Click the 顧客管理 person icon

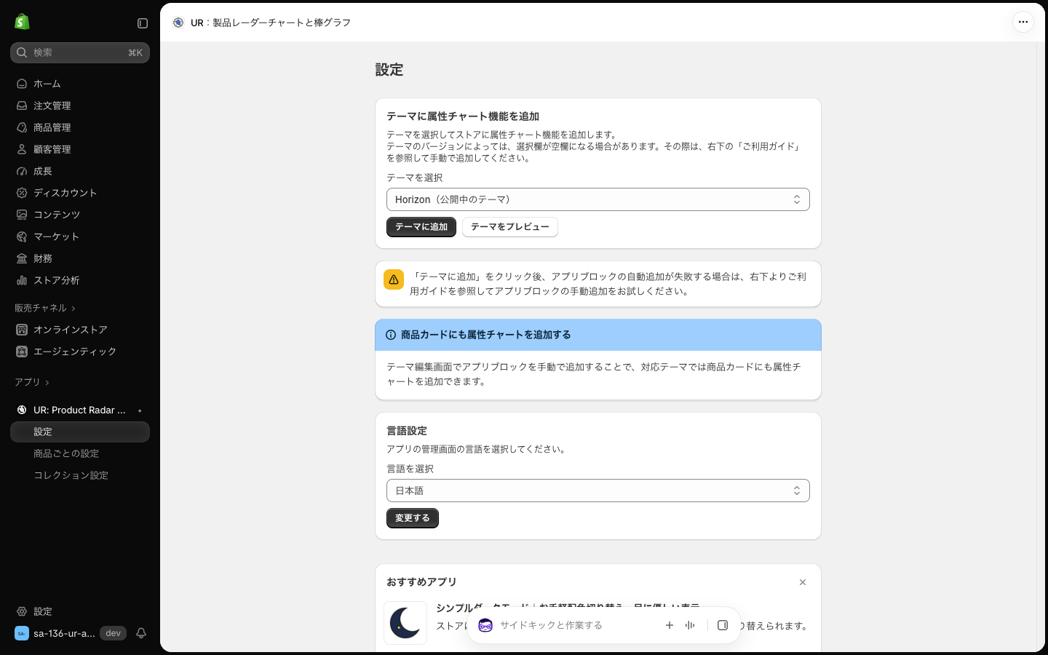(x=22, y=149)
